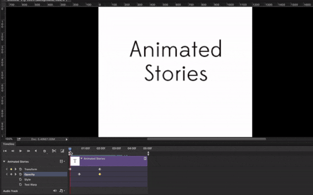Toggle keyframe at playhead for Opacity
The width and height of the screenshot is (313, 195).
point(11,174)
